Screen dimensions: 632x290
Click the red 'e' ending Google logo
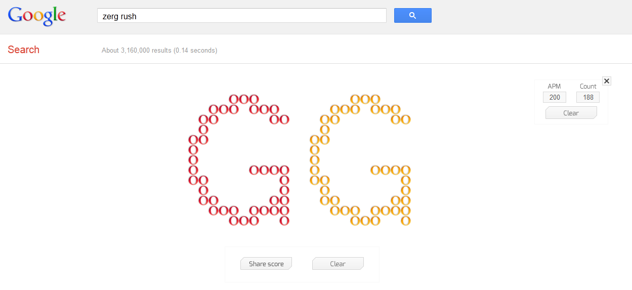coord(61,17)
